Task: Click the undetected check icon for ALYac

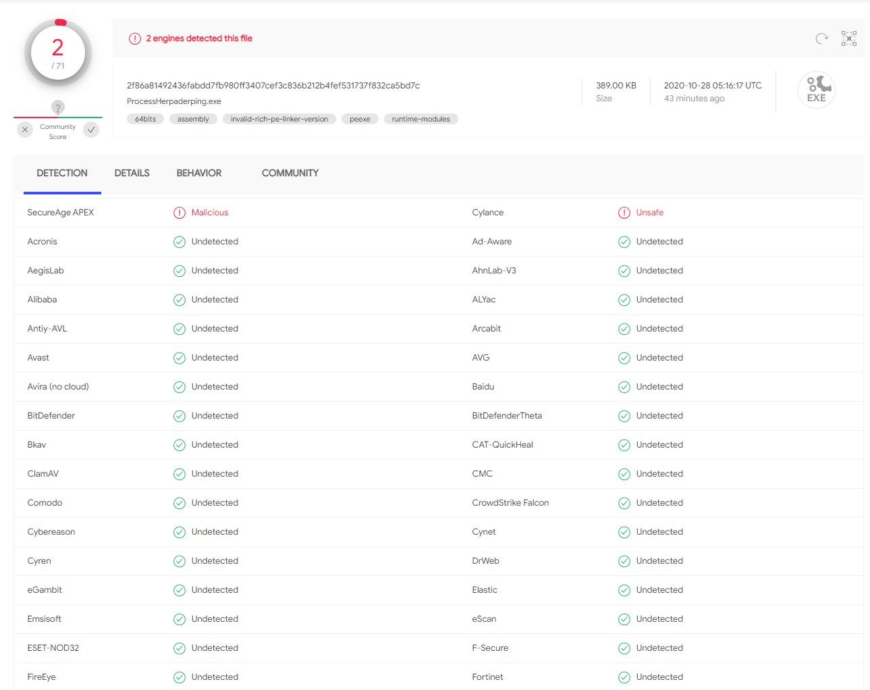Action: click(624, 300)
